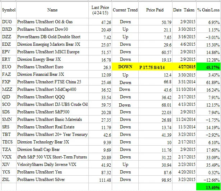The width and height of the screenshot is (221, 191).
Task: Select iPath S&P 500 VIX Short-Term Futures
Action: click(x=52, y=157)
